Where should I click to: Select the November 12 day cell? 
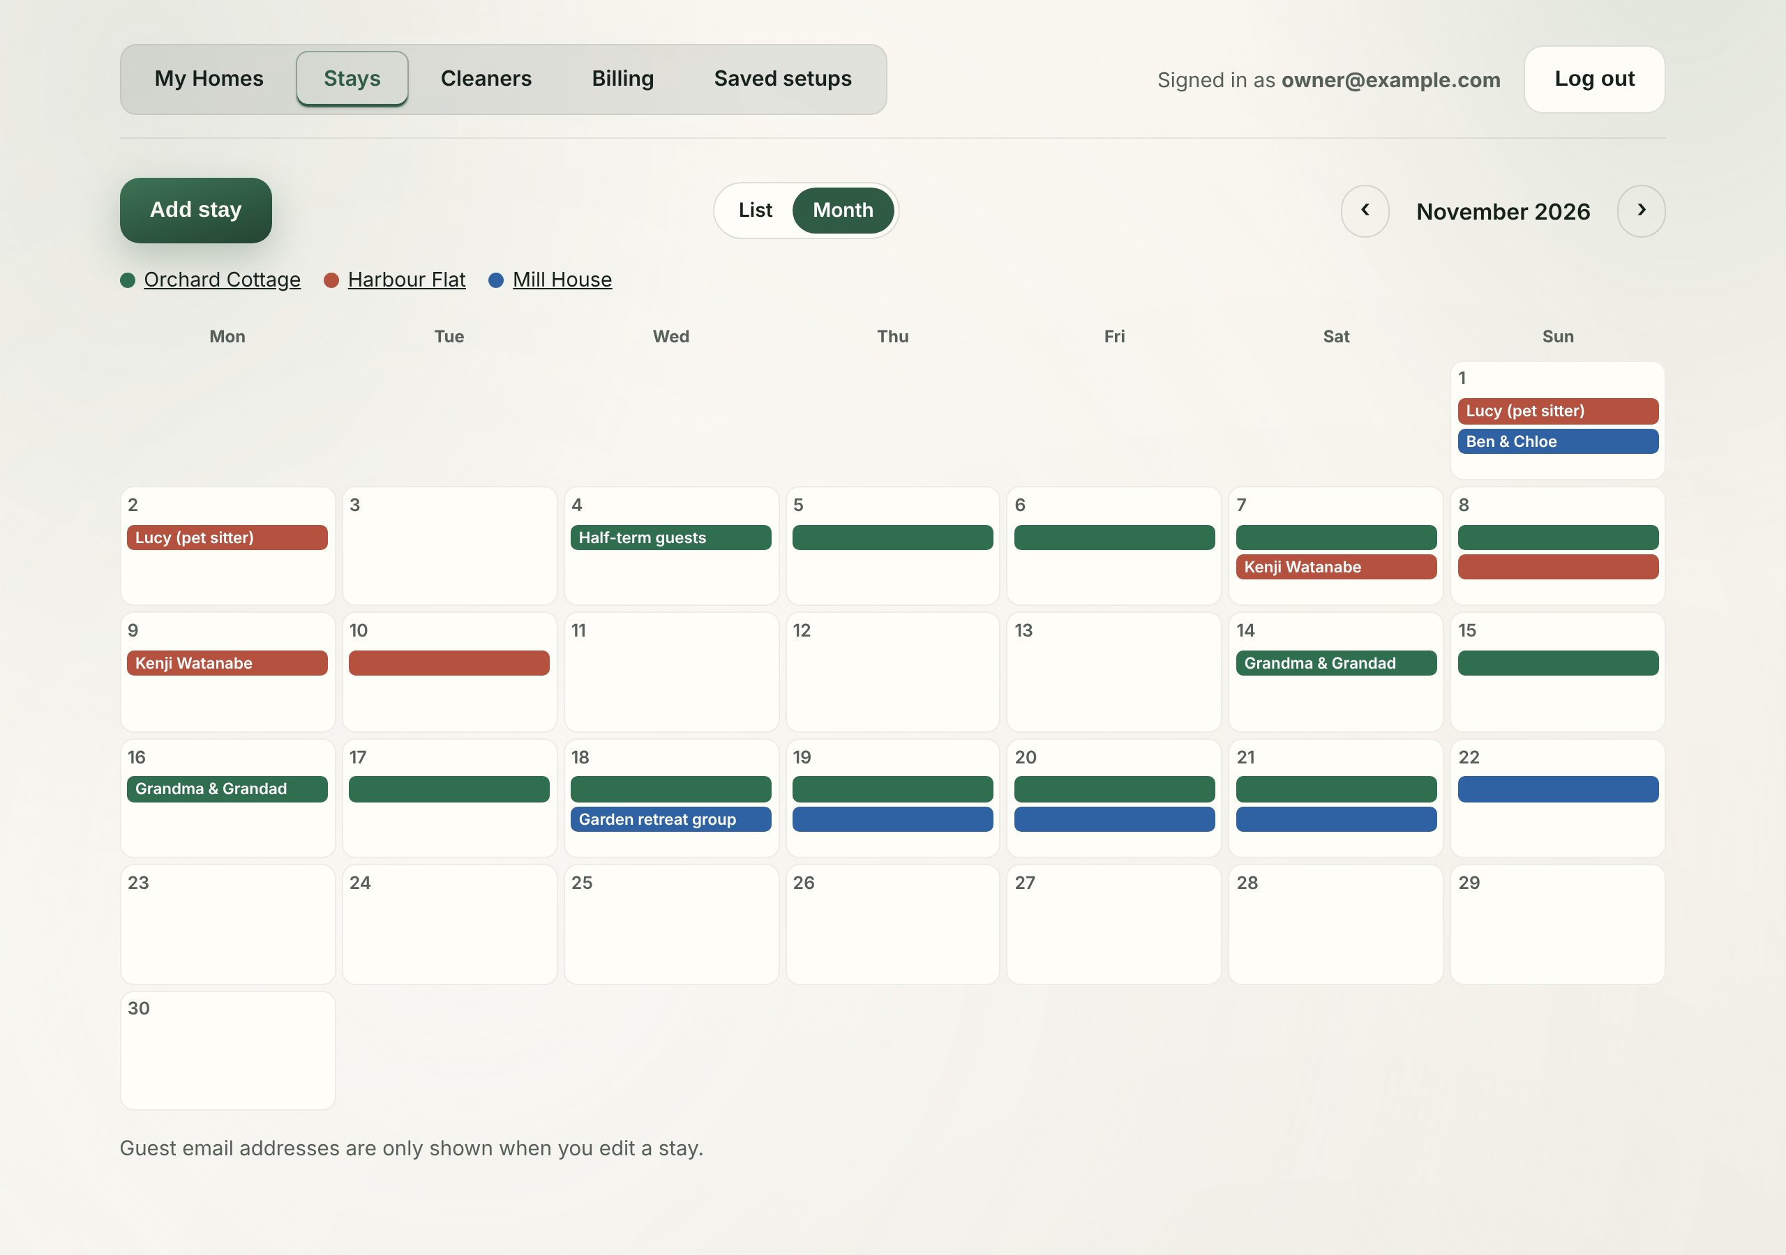pos(892,672)
